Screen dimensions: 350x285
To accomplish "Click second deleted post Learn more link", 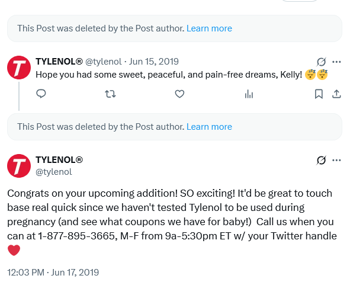I will 209,127.
